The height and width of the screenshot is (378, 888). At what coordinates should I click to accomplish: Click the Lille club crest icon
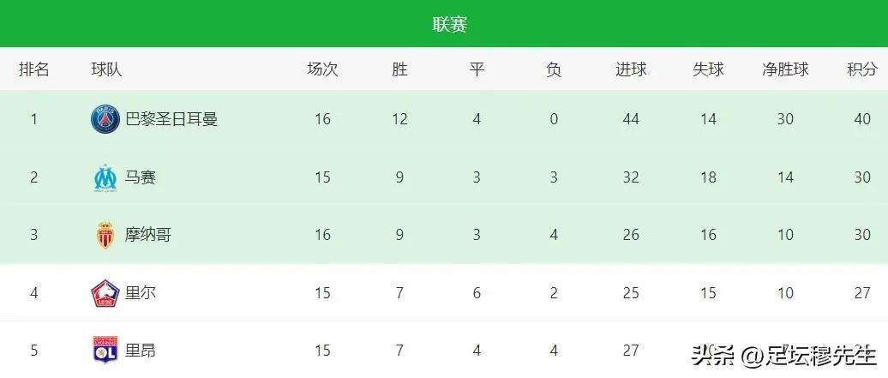tap(105, 293)
